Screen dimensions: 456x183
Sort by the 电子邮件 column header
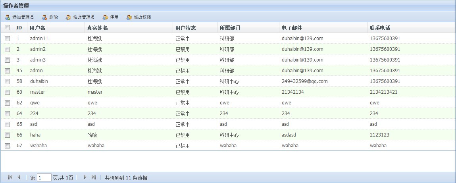[x=292, y=28]
